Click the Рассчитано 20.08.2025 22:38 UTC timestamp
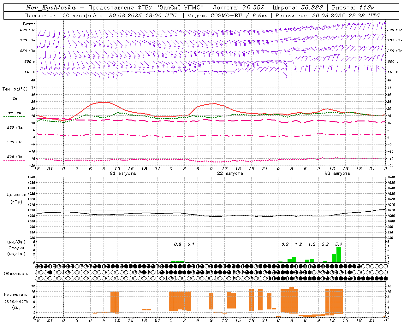The image size is (404, 323). click(x=328, y=15)
